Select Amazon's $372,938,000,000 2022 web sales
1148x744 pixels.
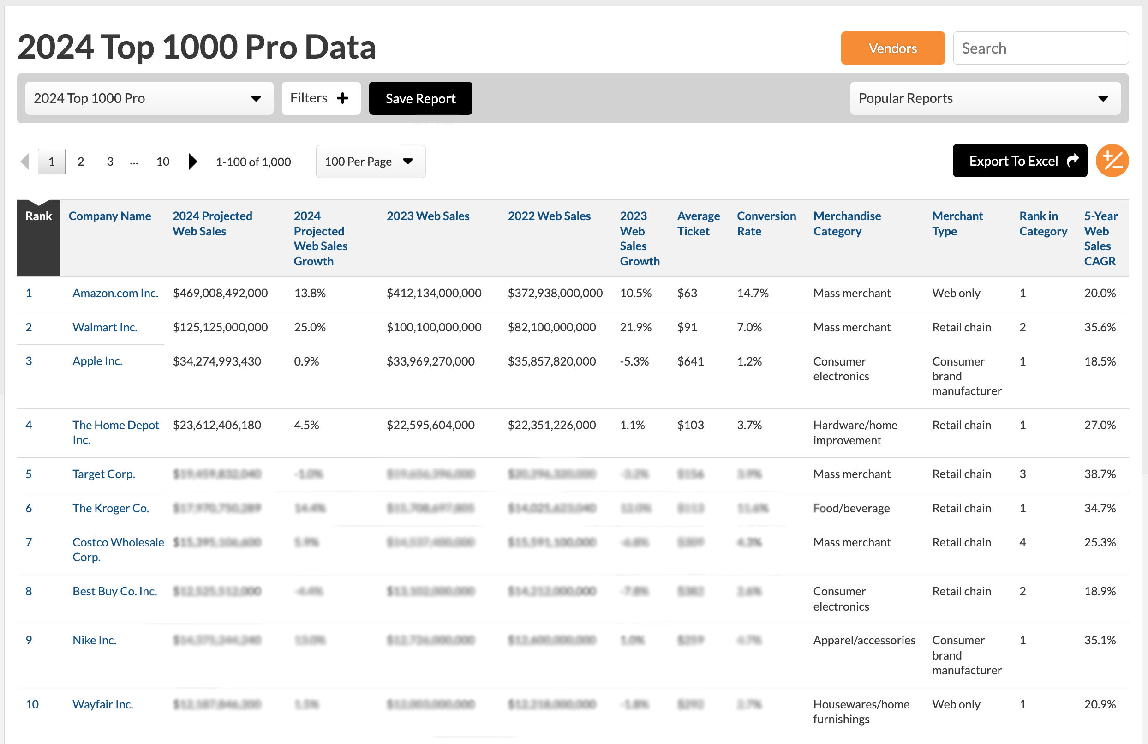tap(555, 293)
